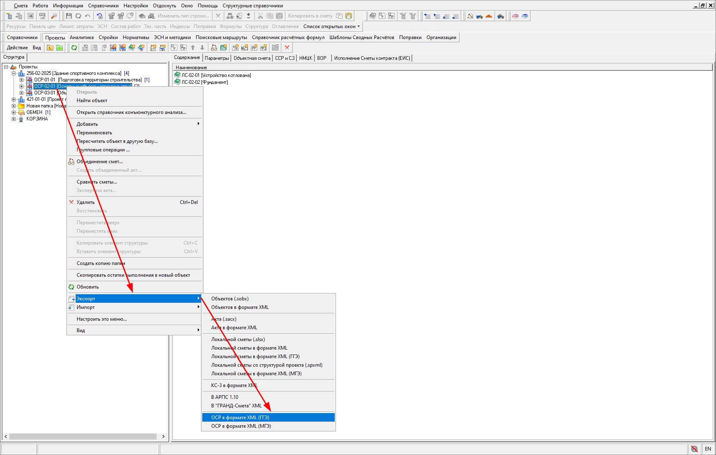The image size is (716, 455).
Task: Switch to the Параметры tab
Action: [217, 58]
